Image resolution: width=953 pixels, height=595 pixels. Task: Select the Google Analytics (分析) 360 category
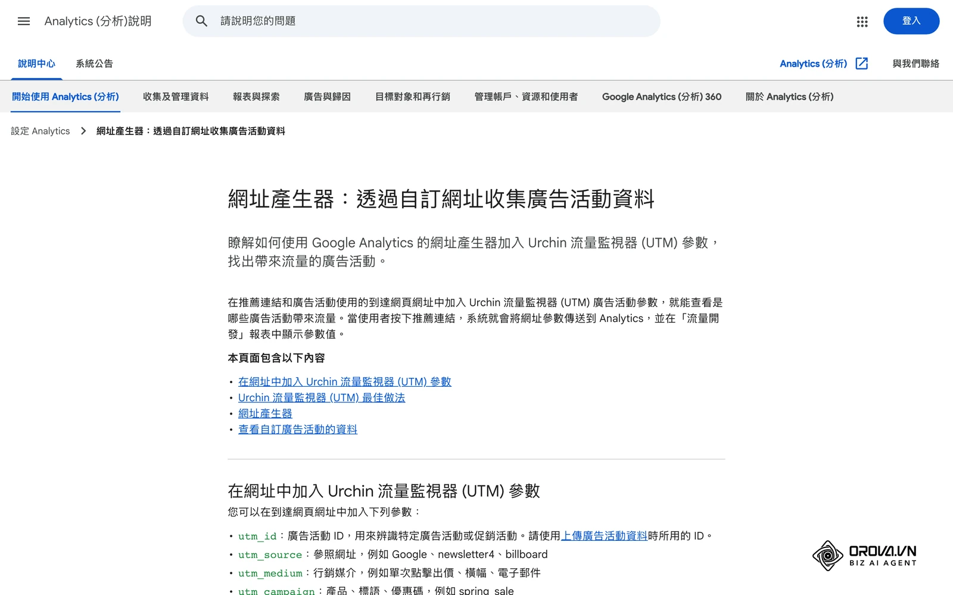tap(662, 97)
